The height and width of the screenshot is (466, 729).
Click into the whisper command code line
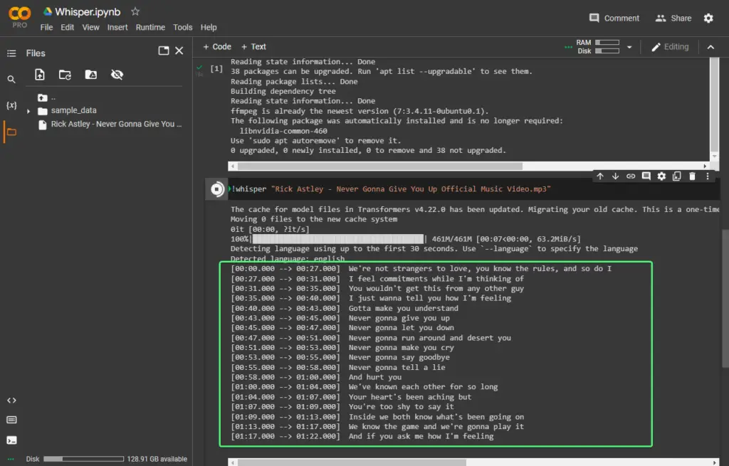tap(391, 189)
